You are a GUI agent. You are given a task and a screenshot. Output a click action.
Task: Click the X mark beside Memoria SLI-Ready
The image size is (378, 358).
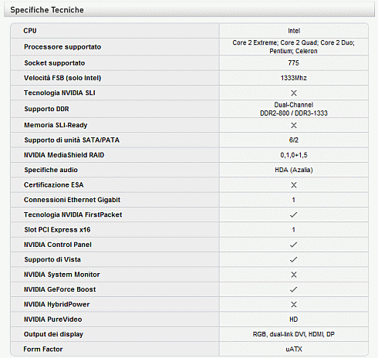click(x=294, y=125)
